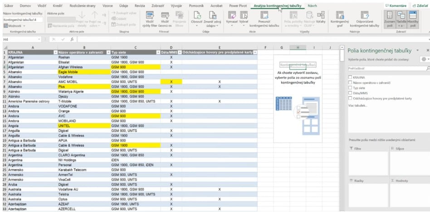The image size is (430, 212).
Task: Click Vložiť časovú os icon
Action: (x=165, y=15)
